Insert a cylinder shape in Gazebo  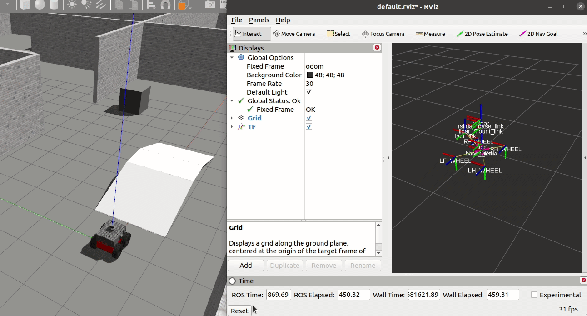[54, 5]
